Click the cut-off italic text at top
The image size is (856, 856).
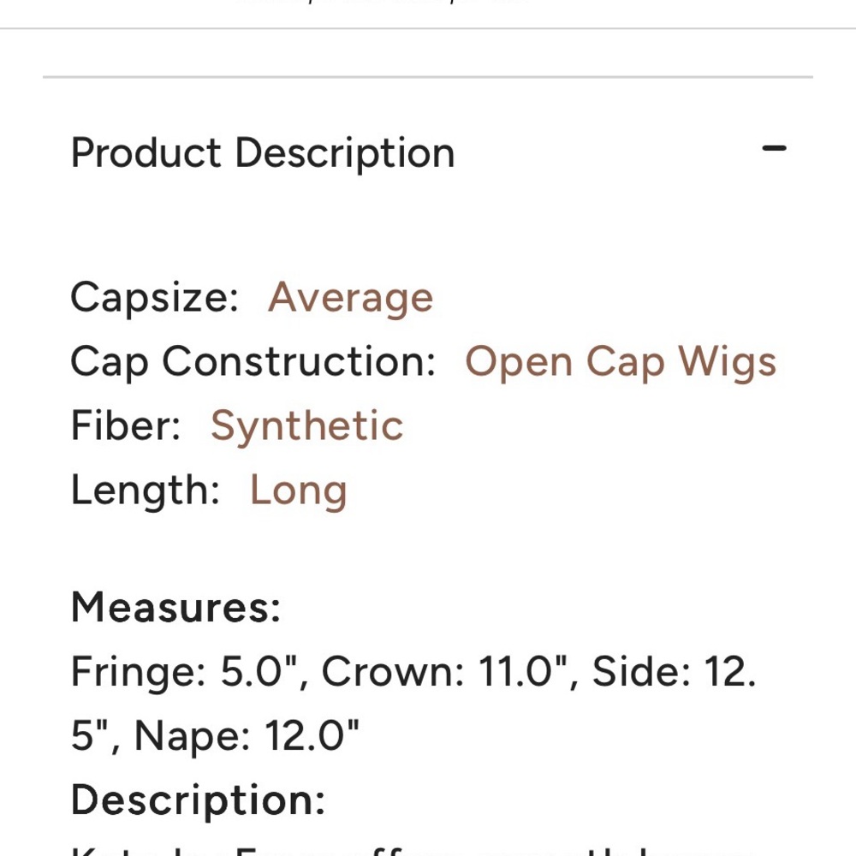tap(382, 2)
